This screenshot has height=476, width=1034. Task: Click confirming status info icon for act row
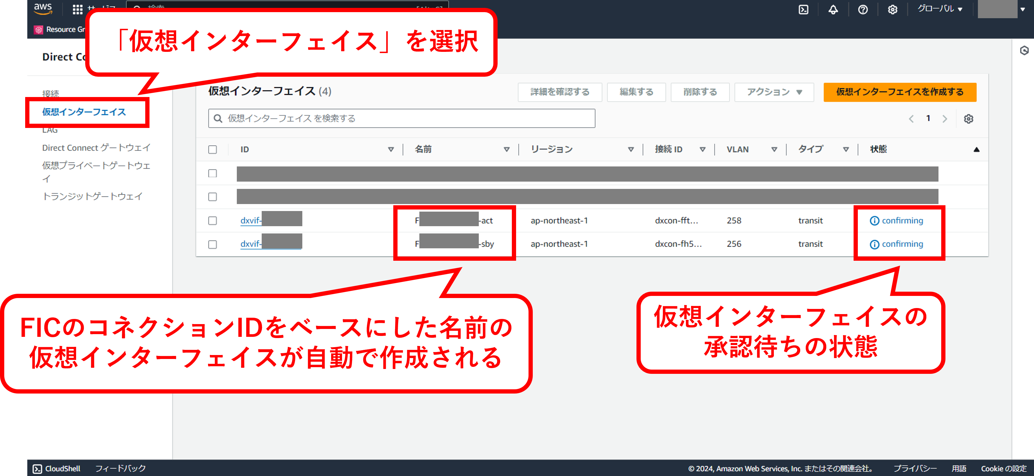[x=874, y=221]
